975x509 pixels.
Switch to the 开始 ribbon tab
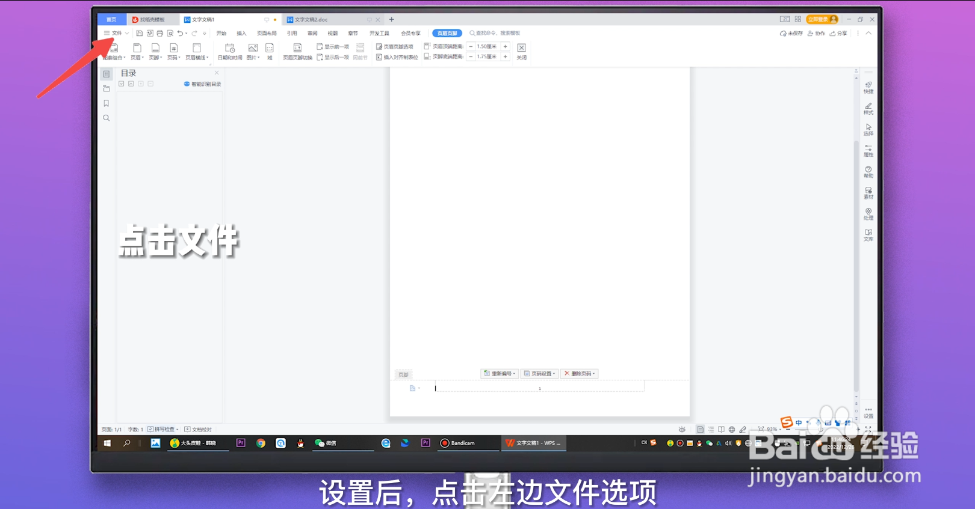[x=221, y=33]
